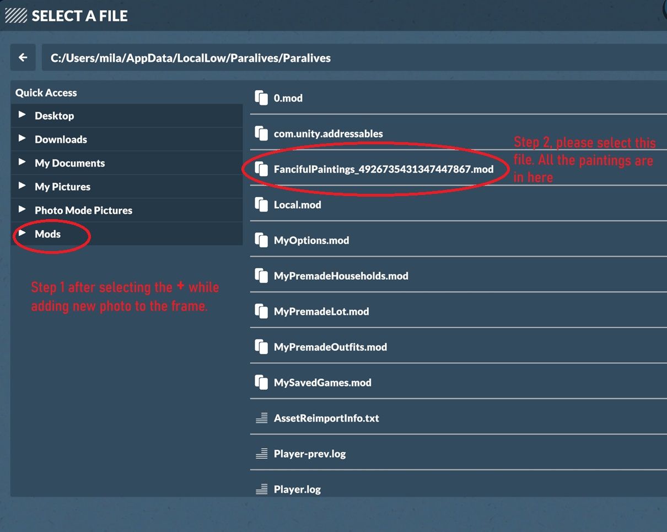The height and width of the screenshot is (532, 667).
Task: Click the folder icon beside FancifulPaintings mod
Action: (261, 169)
